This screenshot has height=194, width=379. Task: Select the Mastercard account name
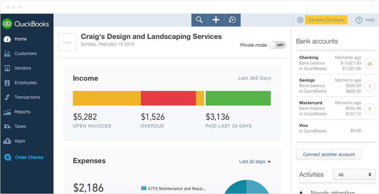click(311, 103)
